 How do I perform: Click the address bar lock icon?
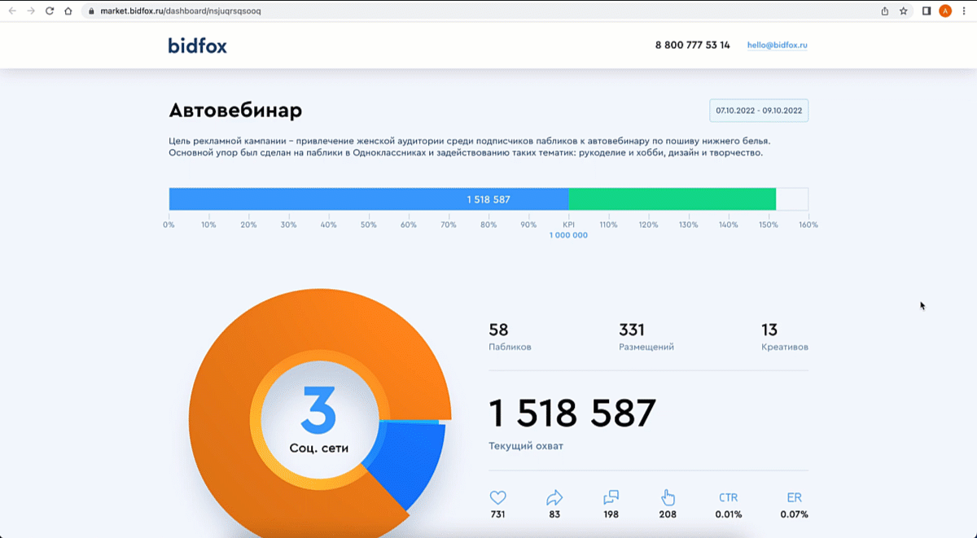point(91,11)
